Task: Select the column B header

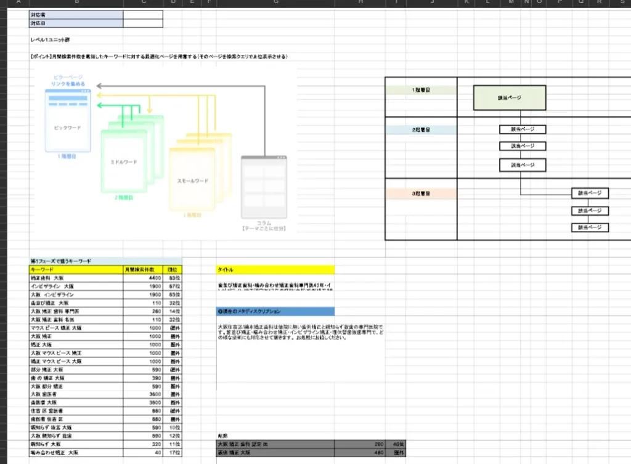Action: [76, 3]
